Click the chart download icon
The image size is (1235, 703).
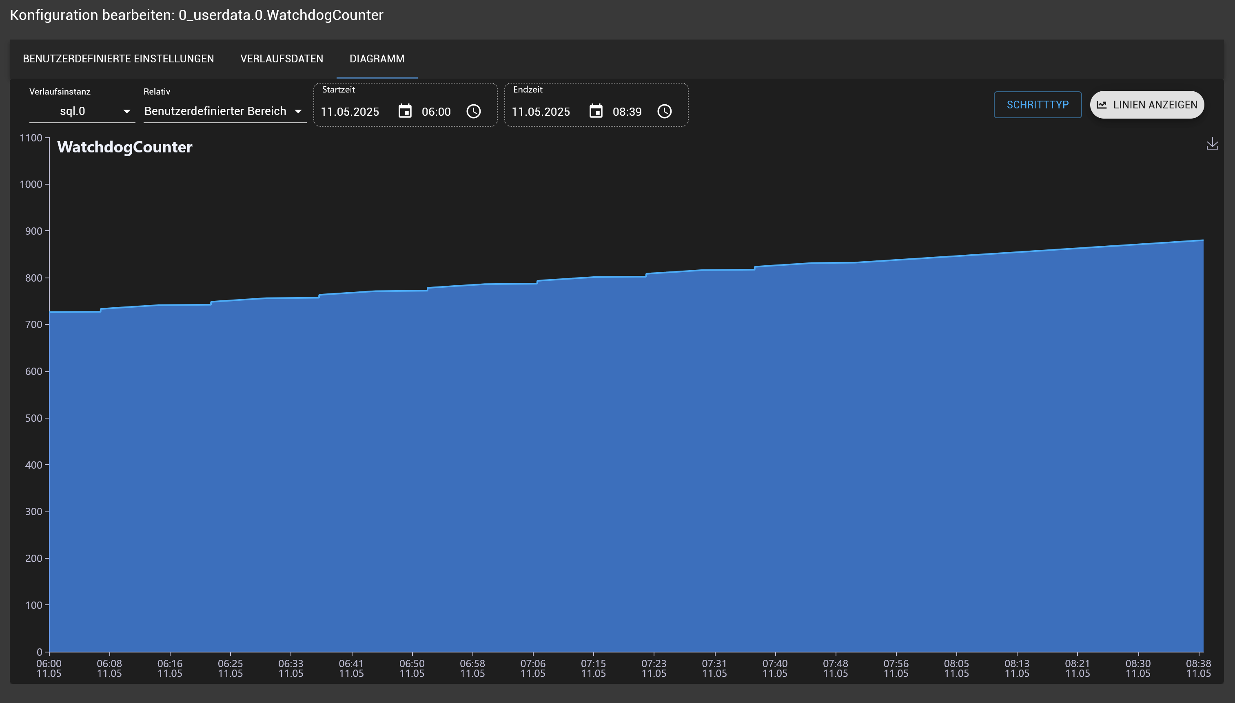[x=1212, y=144]
